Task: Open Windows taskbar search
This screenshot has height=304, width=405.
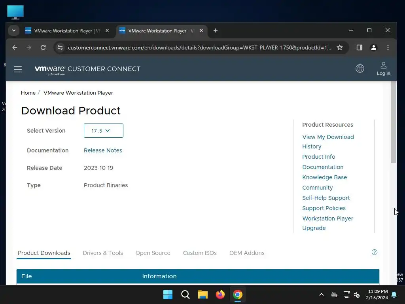Action: point(185,294)
